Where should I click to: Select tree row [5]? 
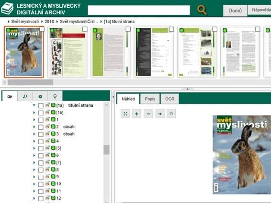click(58, 148)
